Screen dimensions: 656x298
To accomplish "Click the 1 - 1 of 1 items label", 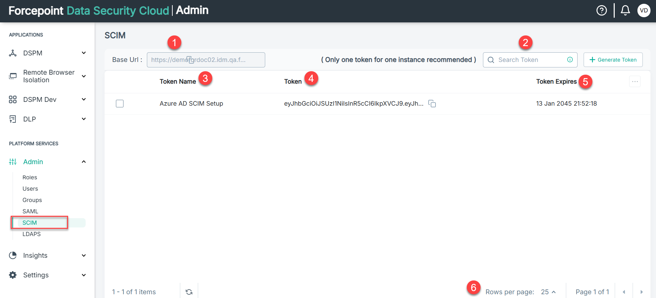I will 134,292.
